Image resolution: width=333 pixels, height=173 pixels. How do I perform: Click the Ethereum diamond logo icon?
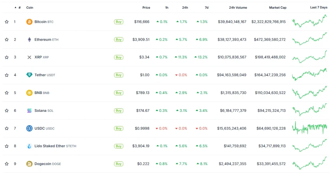pyautogui.click(x=29, y=40)
